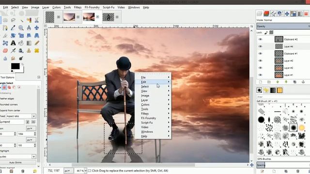The image size is (310, 174).
Task: Create a new layer with page icon
Action: (x=261, y=82)
